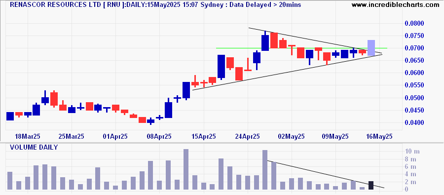This screenshot has height=195, width=444.
Task: Click the VOLUME DAILY panel heading
Action: point(34,148)
